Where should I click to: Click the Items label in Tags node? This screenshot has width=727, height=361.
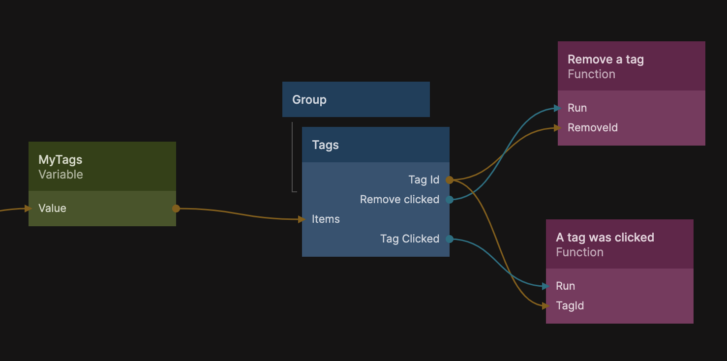(326, 219)
